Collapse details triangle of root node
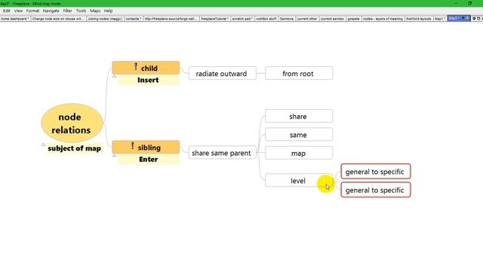The width and height of the screenshot is (483, 271). point(44,145)
